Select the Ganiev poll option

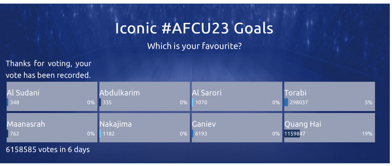click(237, 128)
